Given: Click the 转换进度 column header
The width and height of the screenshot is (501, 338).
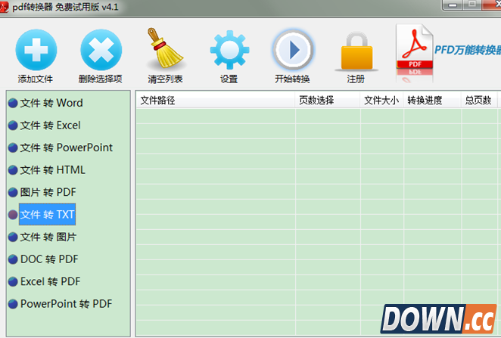Looking at the screenshot, I should coord(432,101).
